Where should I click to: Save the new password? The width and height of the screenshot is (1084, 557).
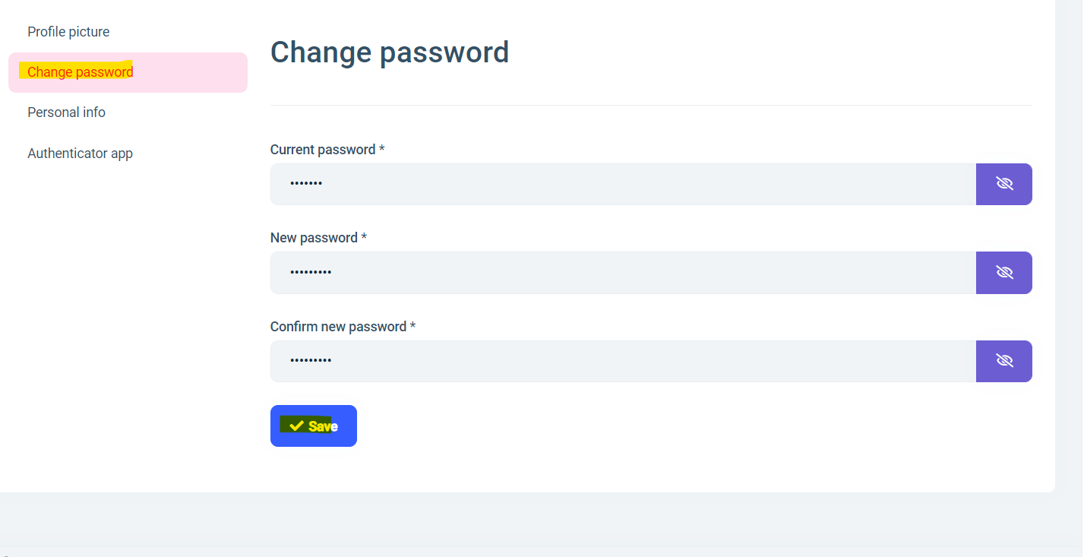(313, 426)
